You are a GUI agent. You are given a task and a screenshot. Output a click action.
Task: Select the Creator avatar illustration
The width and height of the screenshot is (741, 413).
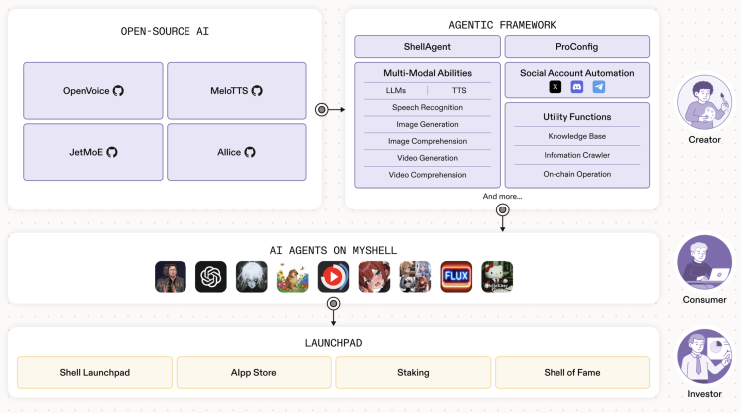(x=704, y=102)
